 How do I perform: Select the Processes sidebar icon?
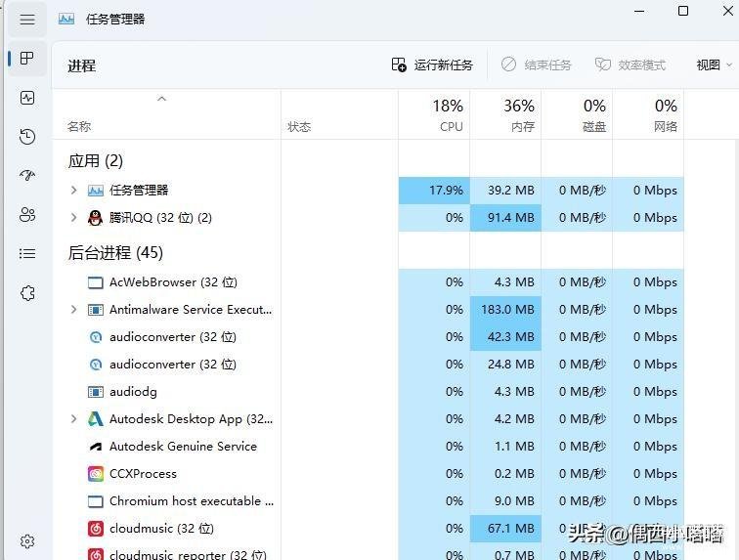[27, 59]
